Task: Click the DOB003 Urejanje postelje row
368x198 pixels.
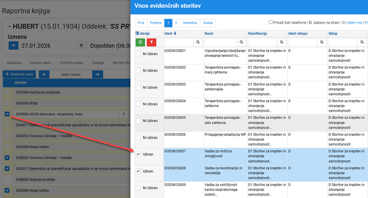Action: click(x=72, y=179)
